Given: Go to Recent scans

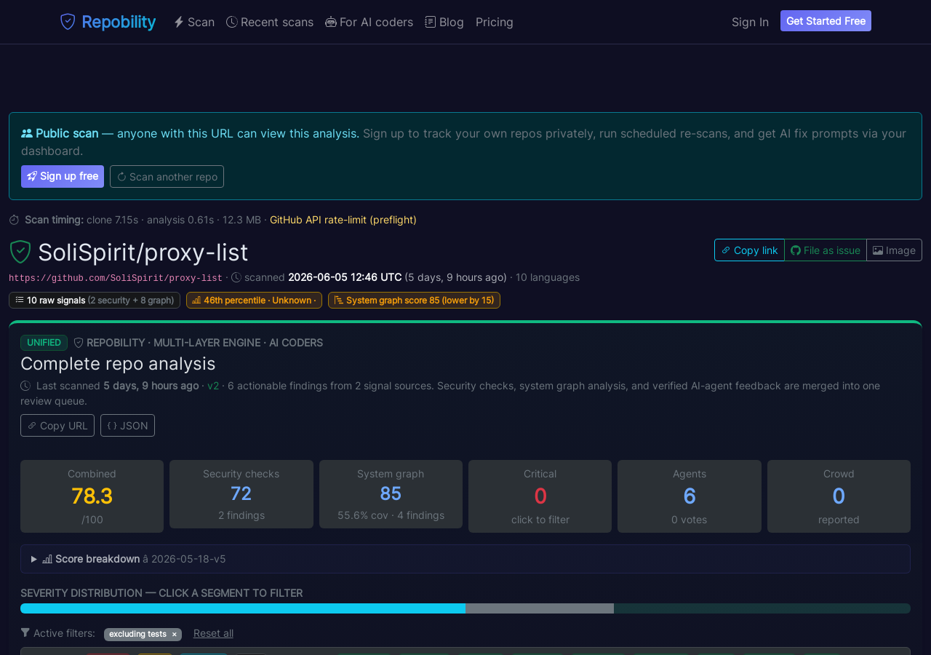Looking at the screenshot, I should pyautogui.click(x=270, y=22).
